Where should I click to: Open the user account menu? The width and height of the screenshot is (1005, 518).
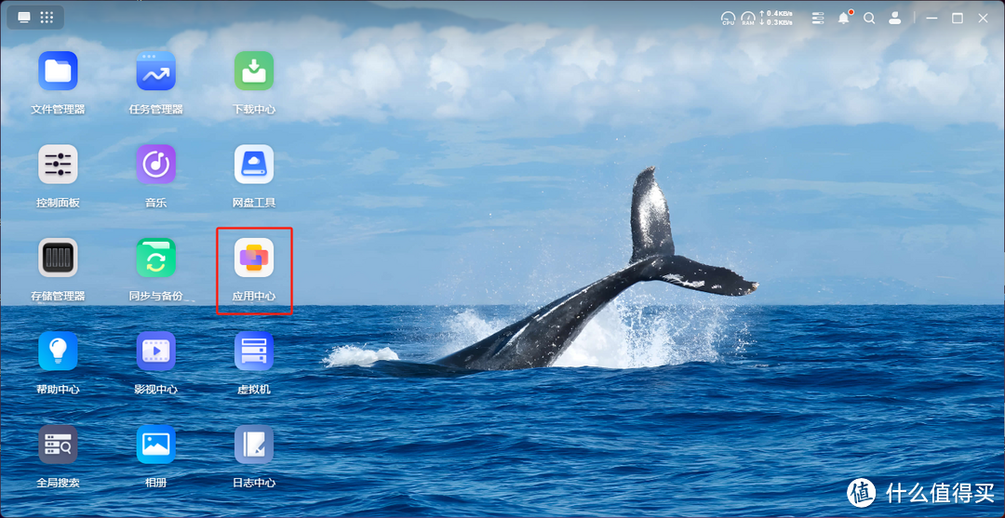pyautogui.click(x=895, y=18)
